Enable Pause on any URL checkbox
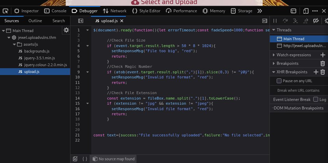 (x=279, y=81)
